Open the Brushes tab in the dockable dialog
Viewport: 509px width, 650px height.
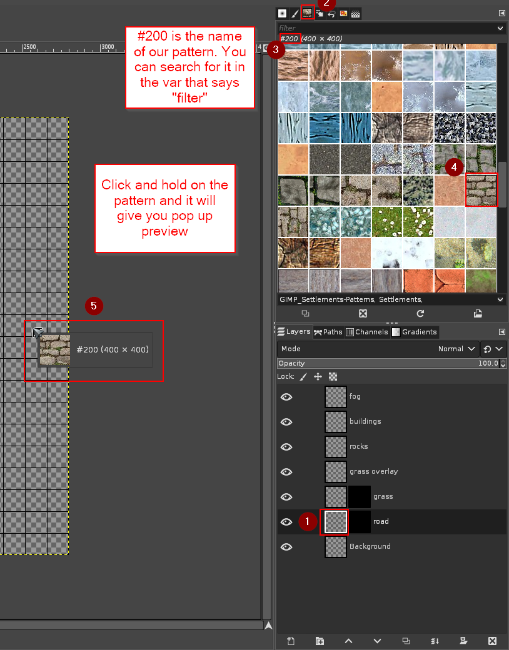[282, 13]
